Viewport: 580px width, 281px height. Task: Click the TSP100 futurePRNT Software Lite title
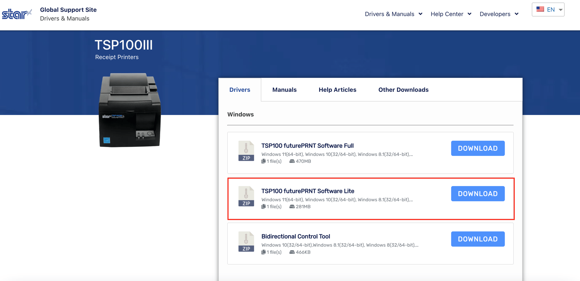click(308, 191)
